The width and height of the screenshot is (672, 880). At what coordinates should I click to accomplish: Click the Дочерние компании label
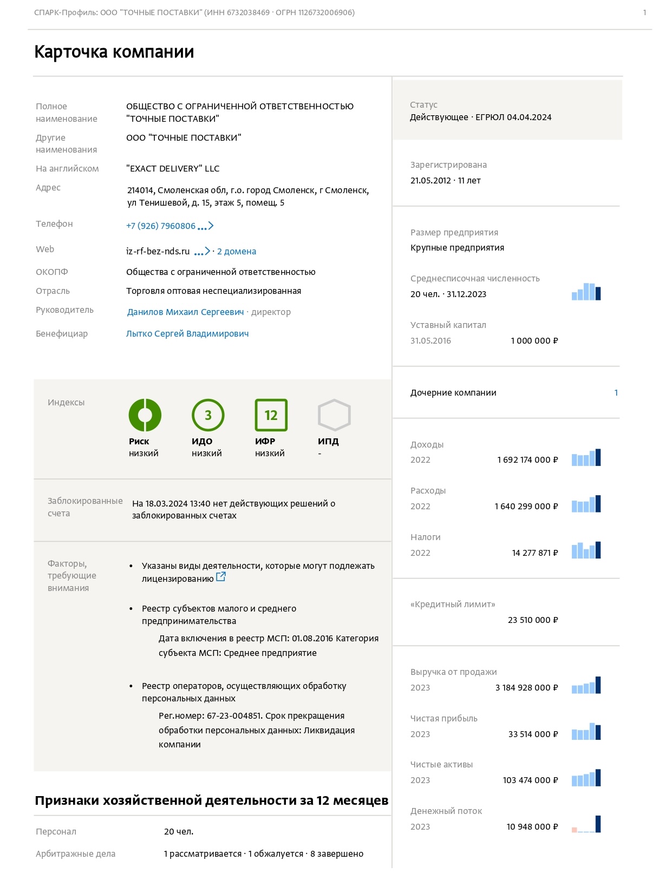pos(453,393)
